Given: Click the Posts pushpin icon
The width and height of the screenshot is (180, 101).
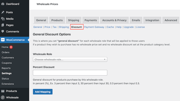Looking at the screenshot, I should [x=3, y=12].
